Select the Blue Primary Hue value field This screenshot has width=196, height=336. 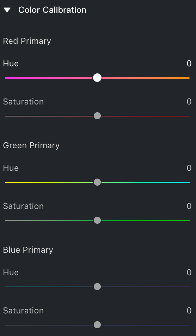pos(189,272)
